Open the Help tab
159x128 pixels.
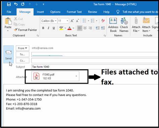(x=106, y=12)
